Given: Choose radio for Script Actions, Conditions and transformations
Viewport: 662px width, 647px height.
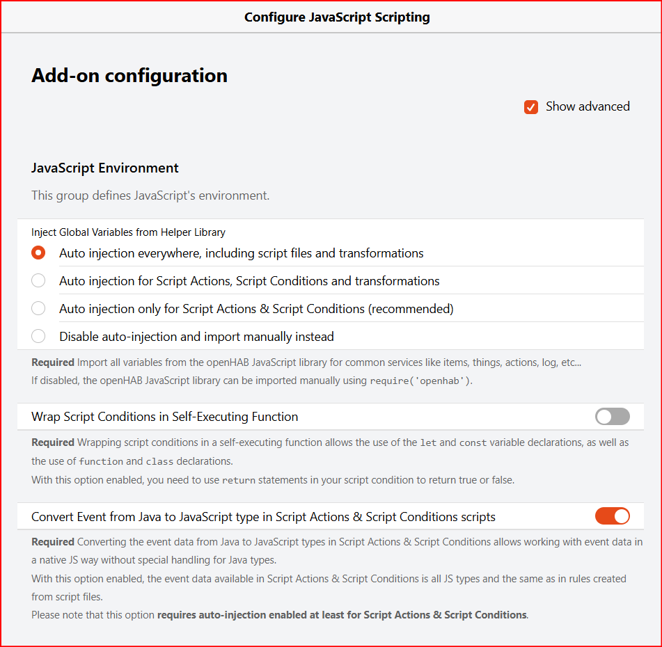Looking at the screenshot, I should [38, 281].
